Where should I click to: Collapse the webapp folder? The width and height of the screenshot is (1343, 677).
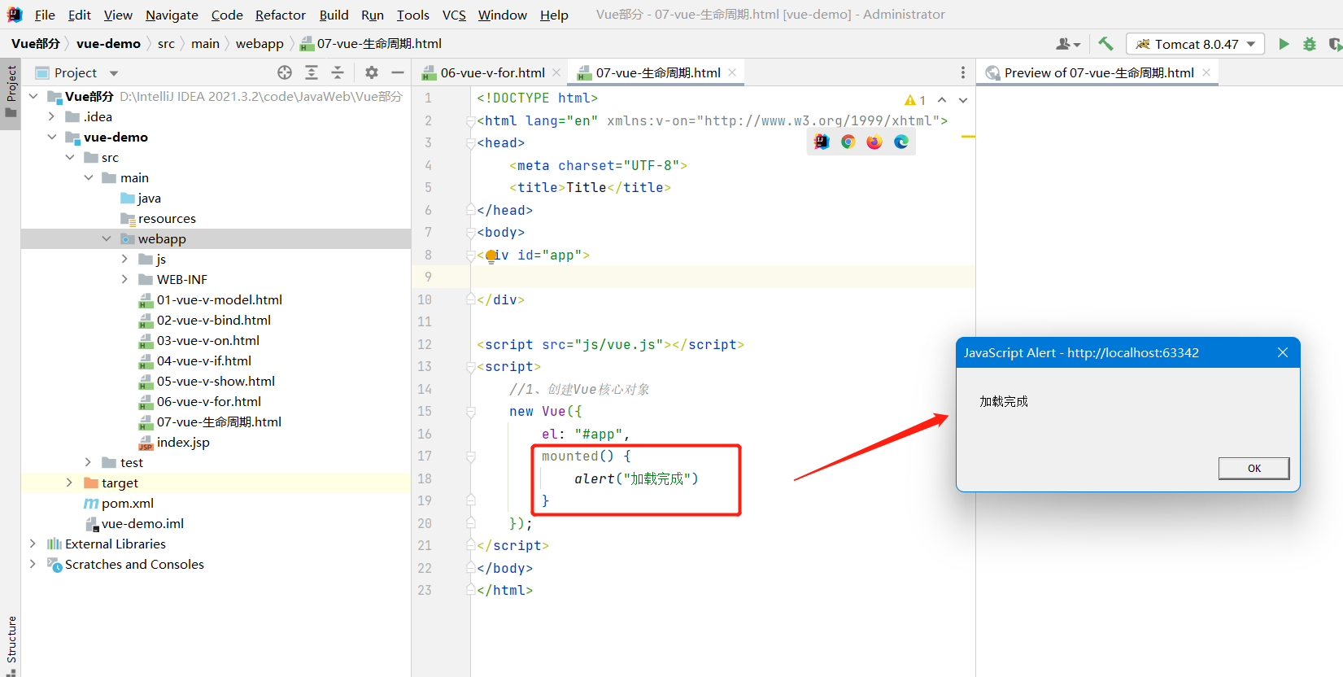pyautogui.click(x=107, y=238)
